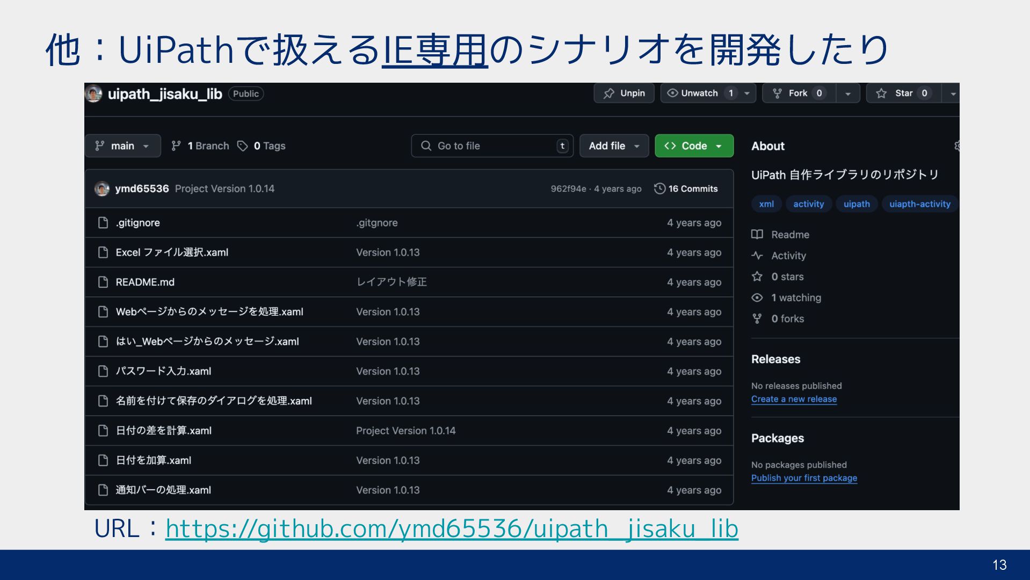The height and width of the screenshot is (580, 1030).
Task: Open the main branch dropdown
Action: click(123, 146)
